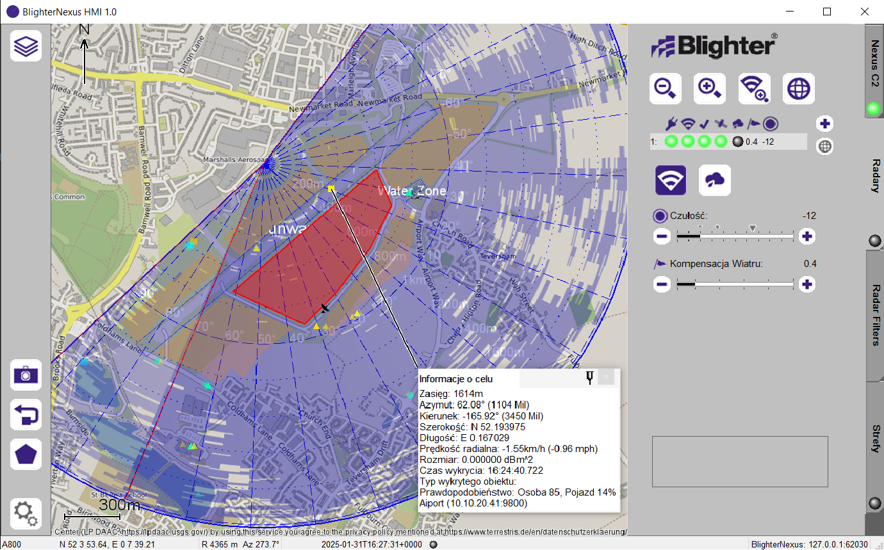
Task: Open the map layers panel
Action: click(x=26, y=46)
